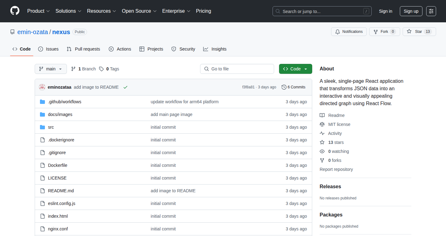Open the Packages heading link

[331, 215]
